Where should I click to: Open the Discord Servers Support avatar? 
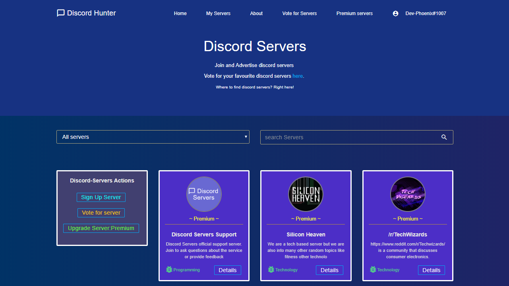tap(204, 194)
